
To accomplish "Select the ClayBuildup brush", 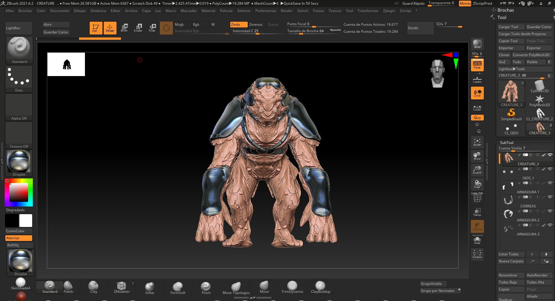I will 320,287.
